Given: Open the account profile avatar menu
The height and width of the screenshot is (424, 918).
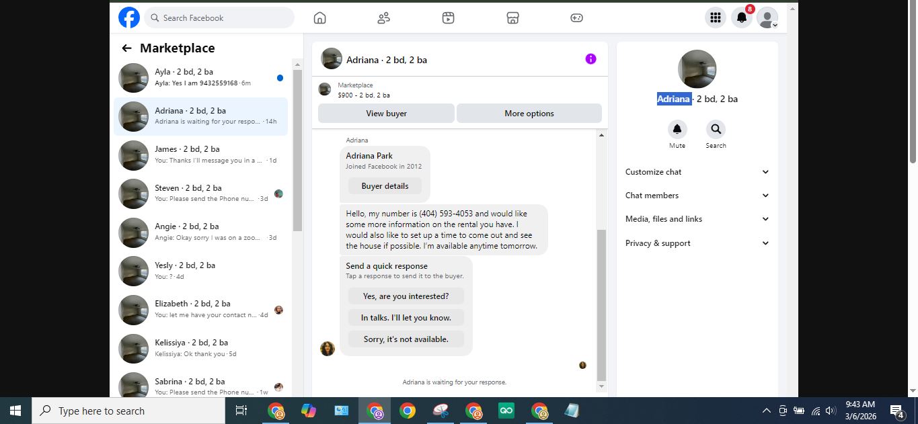Looking at the screenshot, I should 767,17.
